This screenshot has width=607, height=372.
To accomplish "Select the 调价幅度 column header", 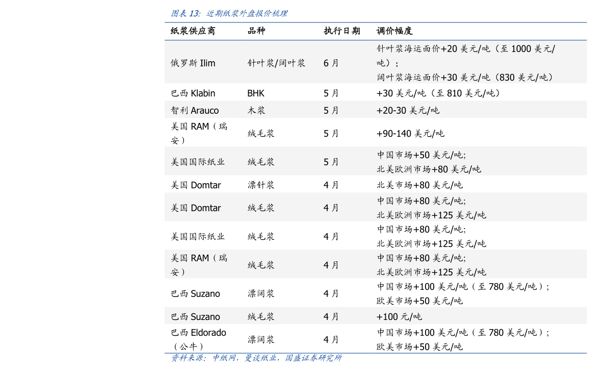I will coord(395,31).
